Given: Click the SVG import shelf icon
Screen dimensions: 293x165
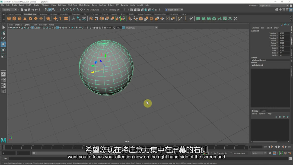Looking at the screenshot, I should click(66, 18).
